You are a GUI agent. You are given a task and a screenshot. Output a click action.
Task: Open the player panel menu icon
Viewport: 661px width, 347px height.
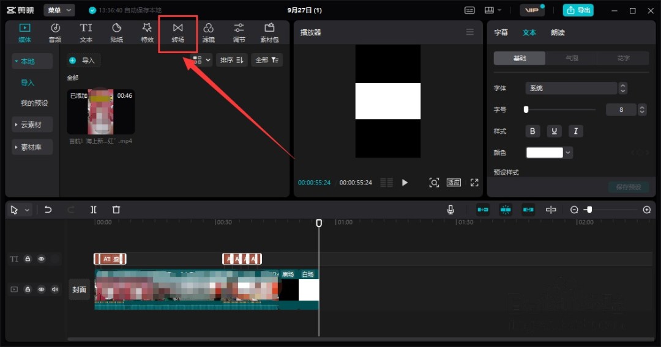[469, 32]
